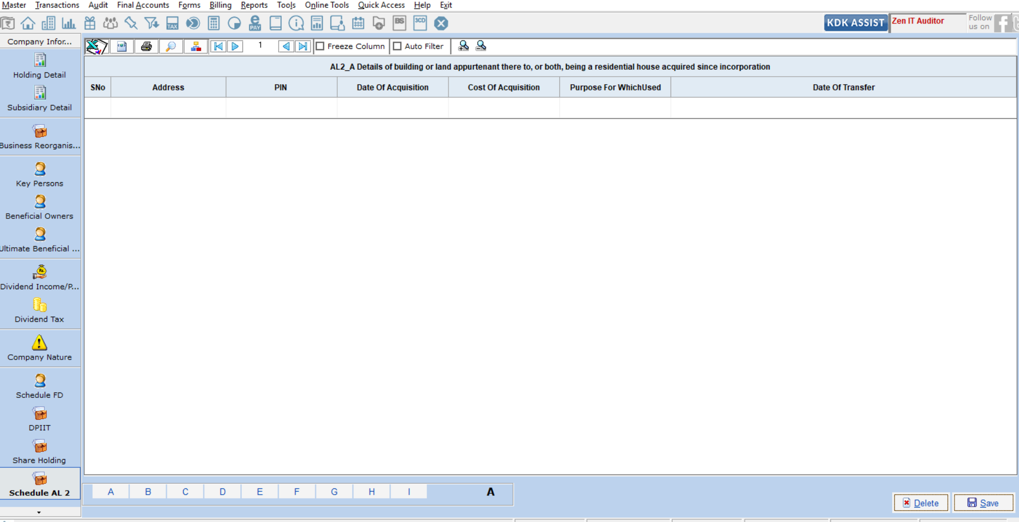1019x522 pixels.
Task: Open Company Nature in sidebar
Action: [39, 348]
